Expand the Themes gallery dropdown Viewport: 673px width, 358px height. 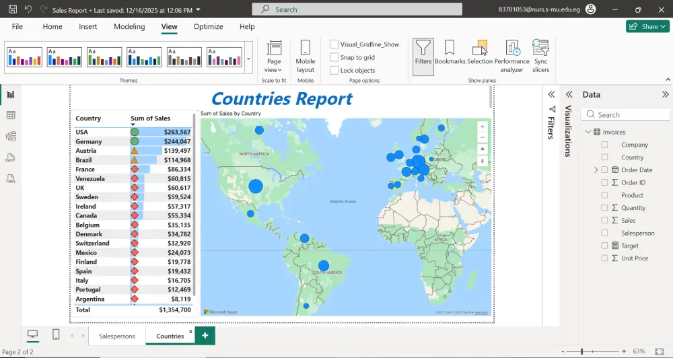point(248,59)
